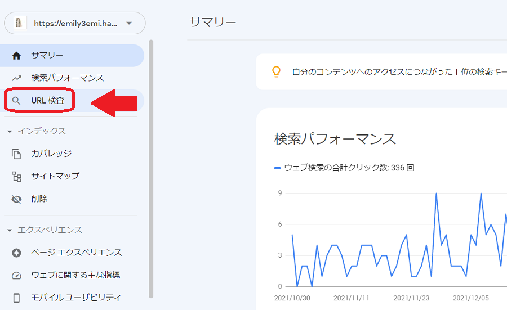The height and width of the screenshot is (310, 507).
Task: Click the 2021/10/30 date label
Action: (x=292, y=298)
